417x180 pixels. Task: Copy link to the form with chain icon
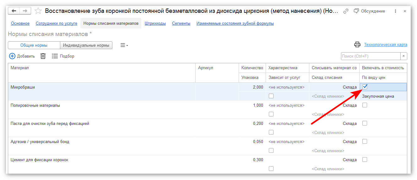click(346, 11)
